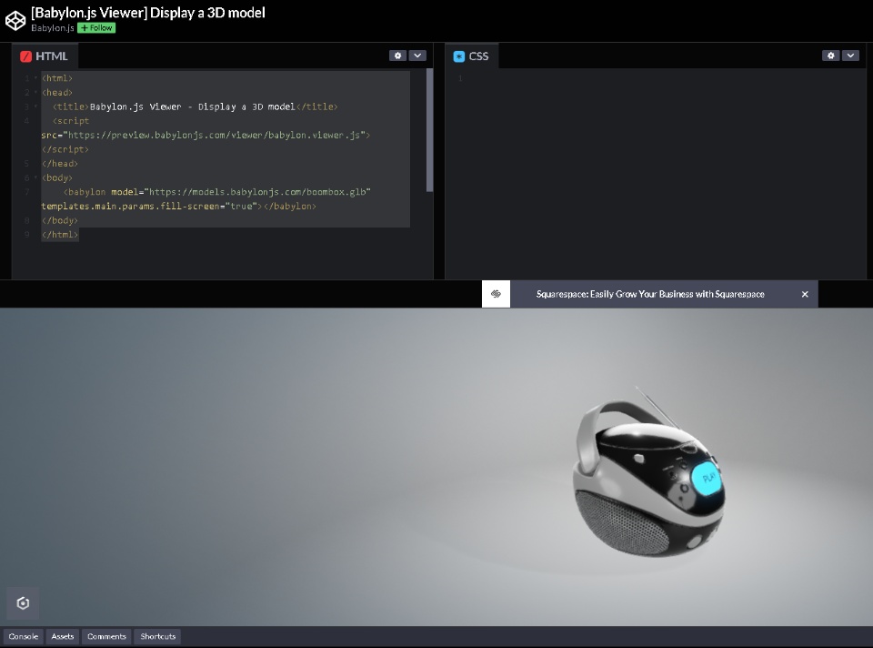Open the Shortcuts panel

157,636
